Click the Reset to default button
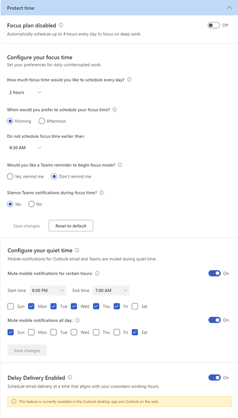The width and height of the screenshot is (238, 418). tap(71, 226)
